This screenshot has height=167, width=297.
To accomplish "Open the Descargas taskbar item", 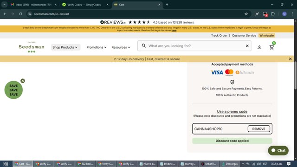I will 230,164.
